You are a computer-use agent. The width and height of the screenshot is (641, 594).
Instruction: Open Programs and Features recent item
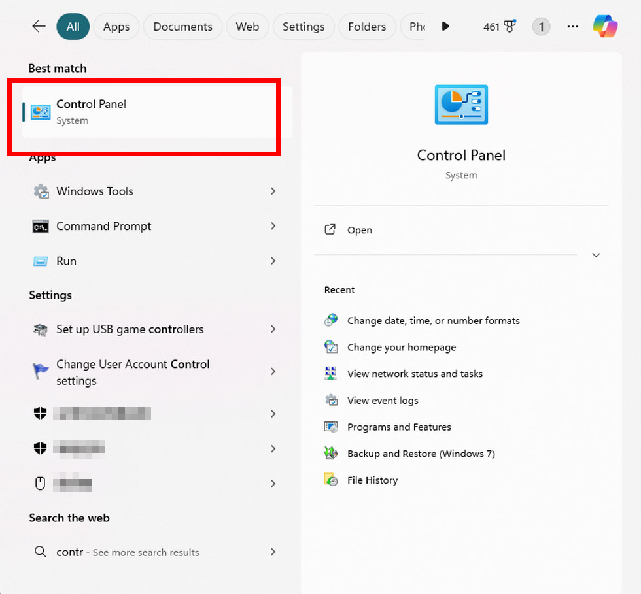pyautogui.click(x=399, y=427)
